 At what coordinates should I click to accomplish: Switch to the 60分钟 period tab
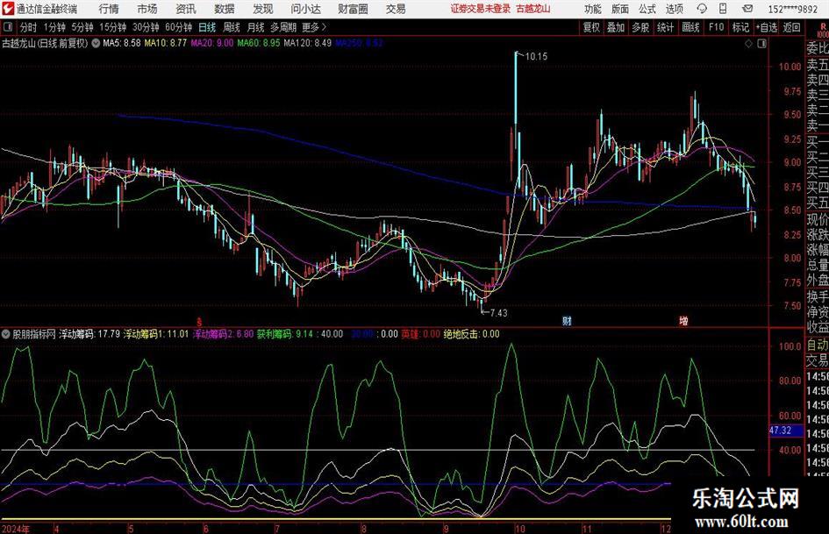pos(178,27)
